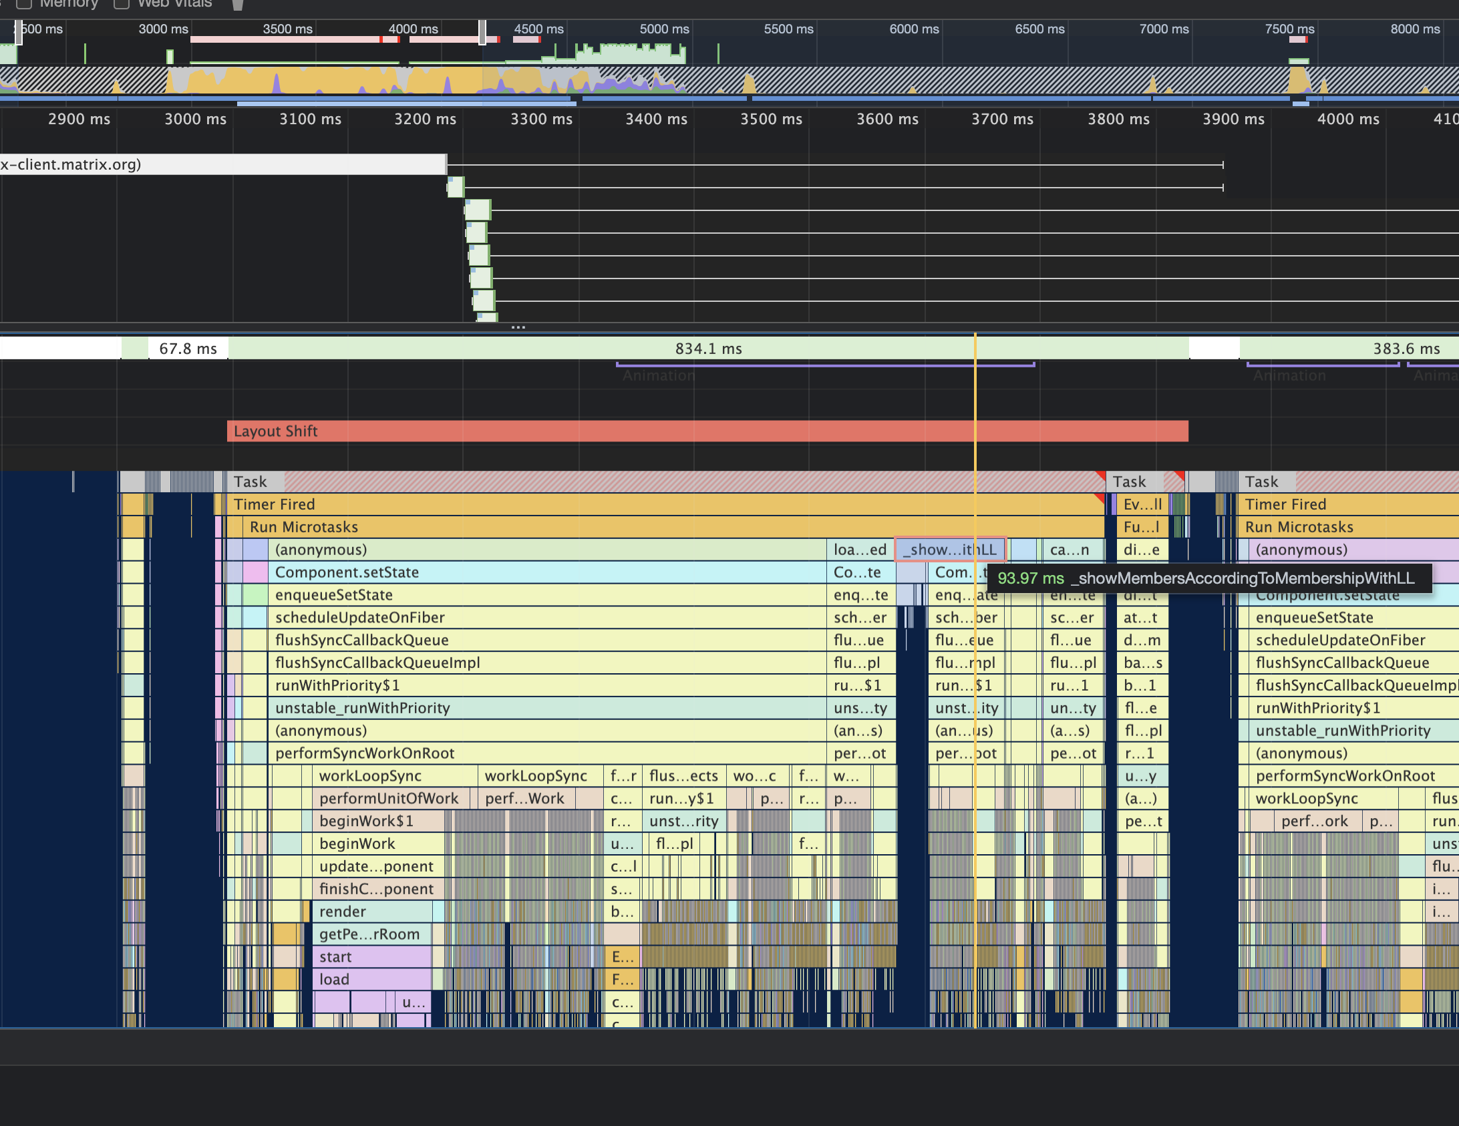Image resolution: width=1459 pixels, height=1126 pixels.
Task: Click the three-dots track resizer handle
Action: [518, 327]
